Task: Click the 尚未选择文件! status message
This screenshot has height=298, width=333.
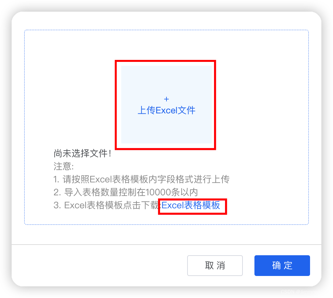Action: [x=82, y=153]
